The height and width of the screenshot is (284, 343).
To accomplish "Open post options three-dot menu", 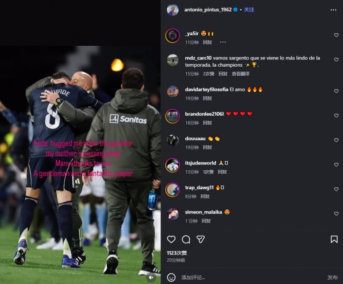I will pos(333,10).
